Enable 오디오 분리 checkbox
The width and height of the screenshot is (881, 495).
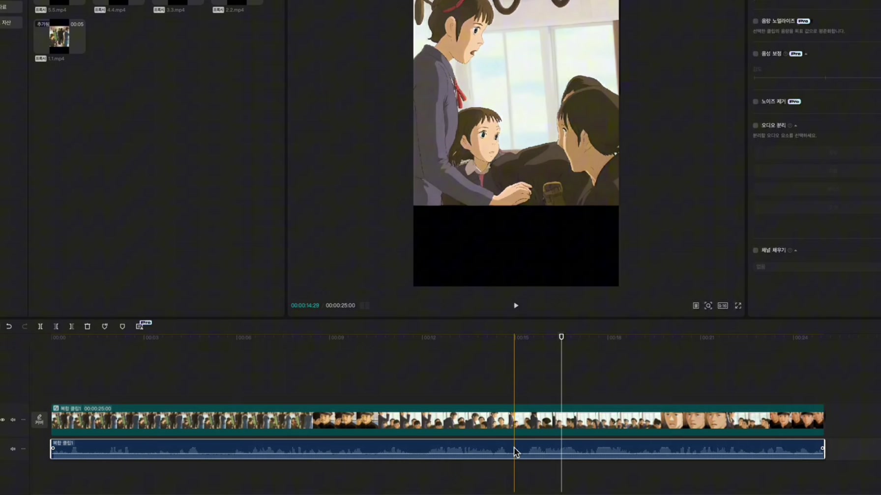(756, 125)
